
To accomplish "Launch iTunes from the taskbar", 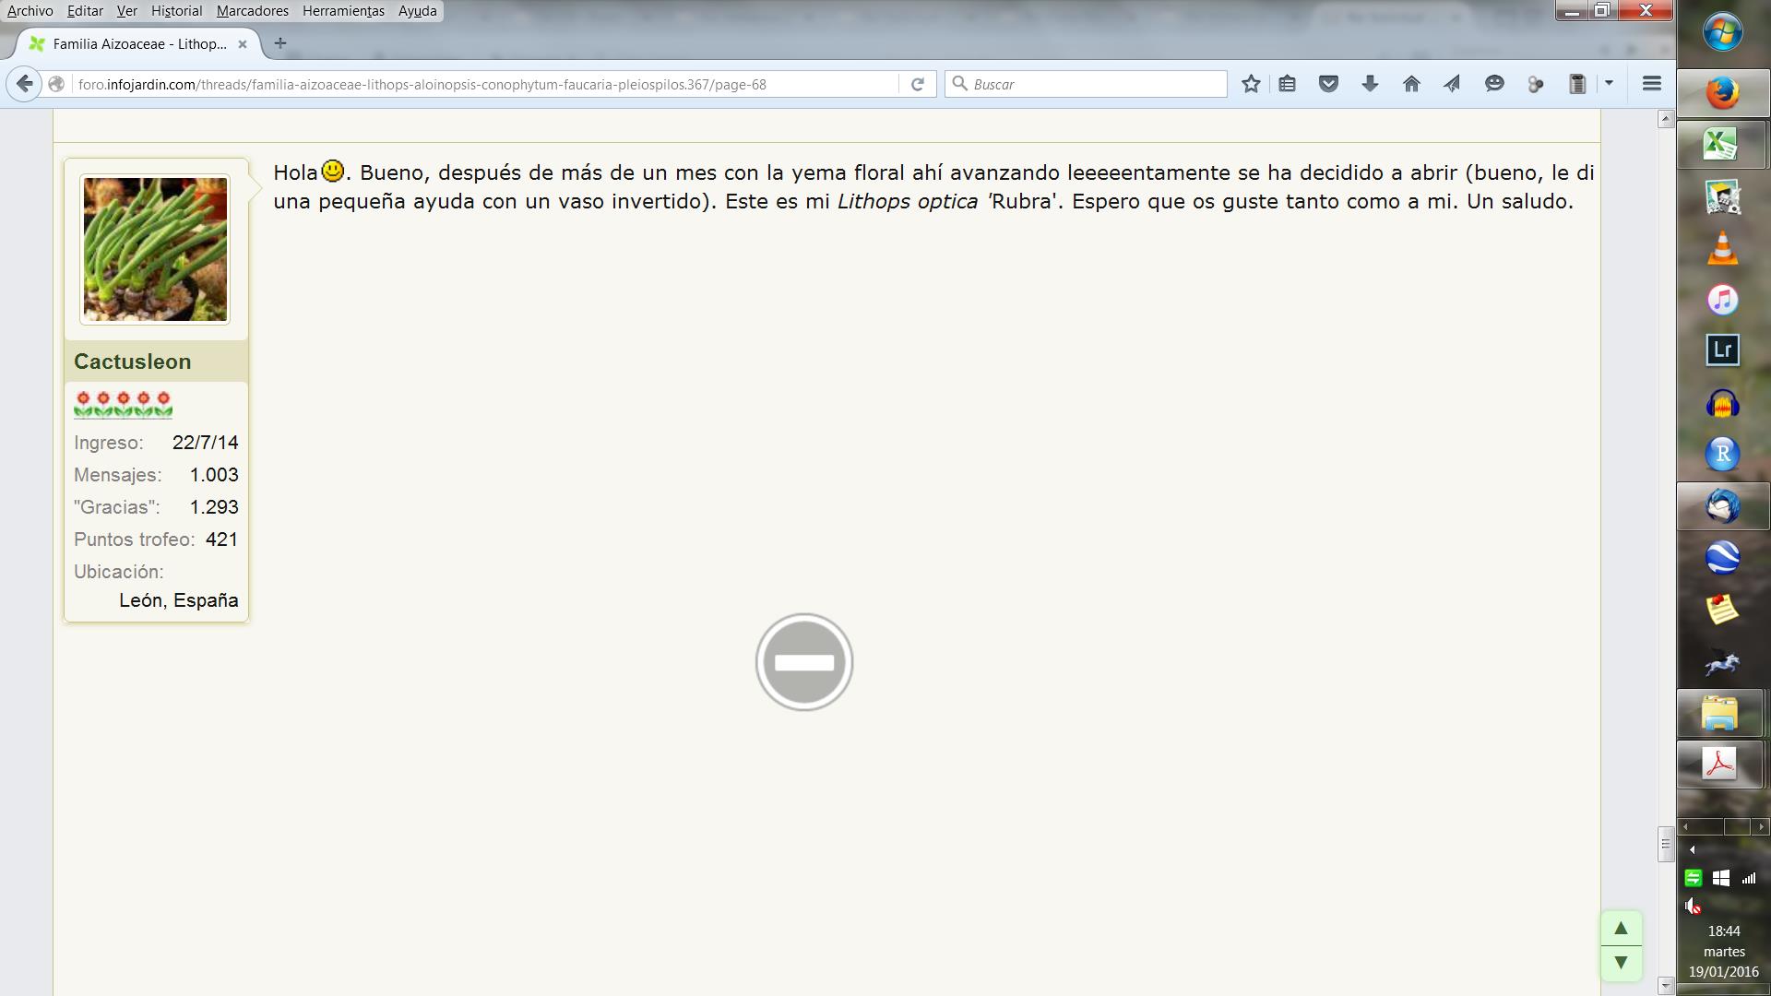I will click(x=1722, y=300).
